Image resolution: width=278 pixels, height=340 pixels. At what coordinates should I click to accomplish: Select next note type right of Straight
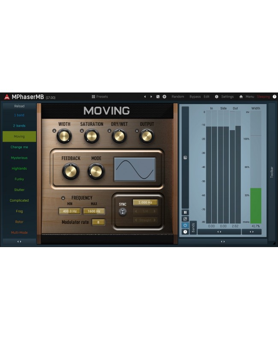point(154,220)
